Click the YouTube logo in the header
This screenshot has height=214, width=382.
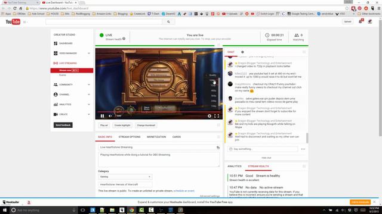point(13,22)
